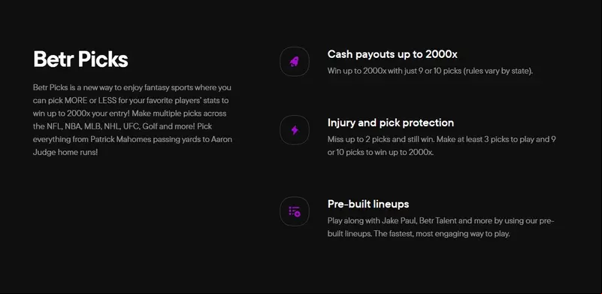Click Golf in the sports list
The width and height of the screenshot is (602, 294).
click(x=150, y=126)
